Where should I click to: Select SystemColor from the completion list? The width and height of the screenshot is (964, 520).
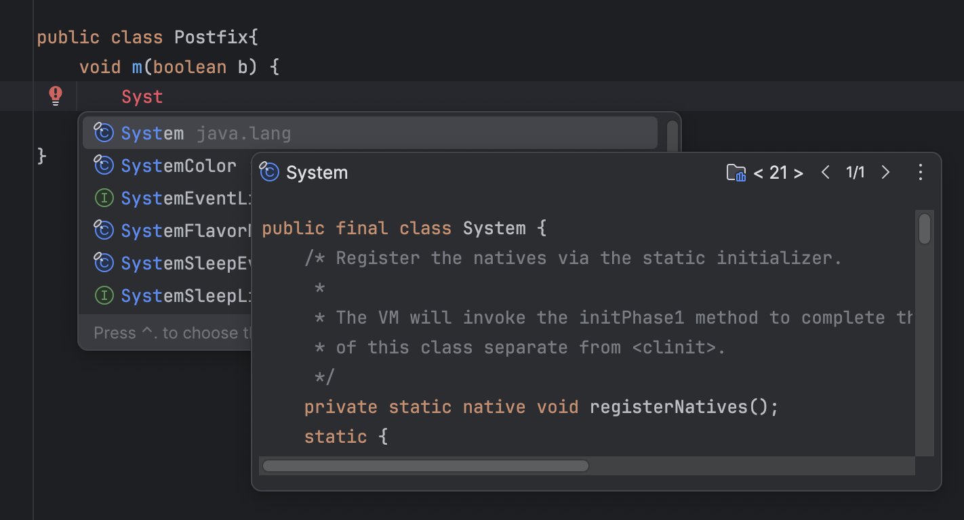[178, 165]
